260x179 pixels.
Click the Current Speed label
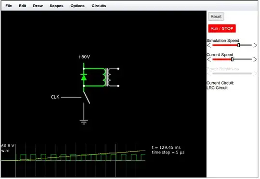[220, 55]
